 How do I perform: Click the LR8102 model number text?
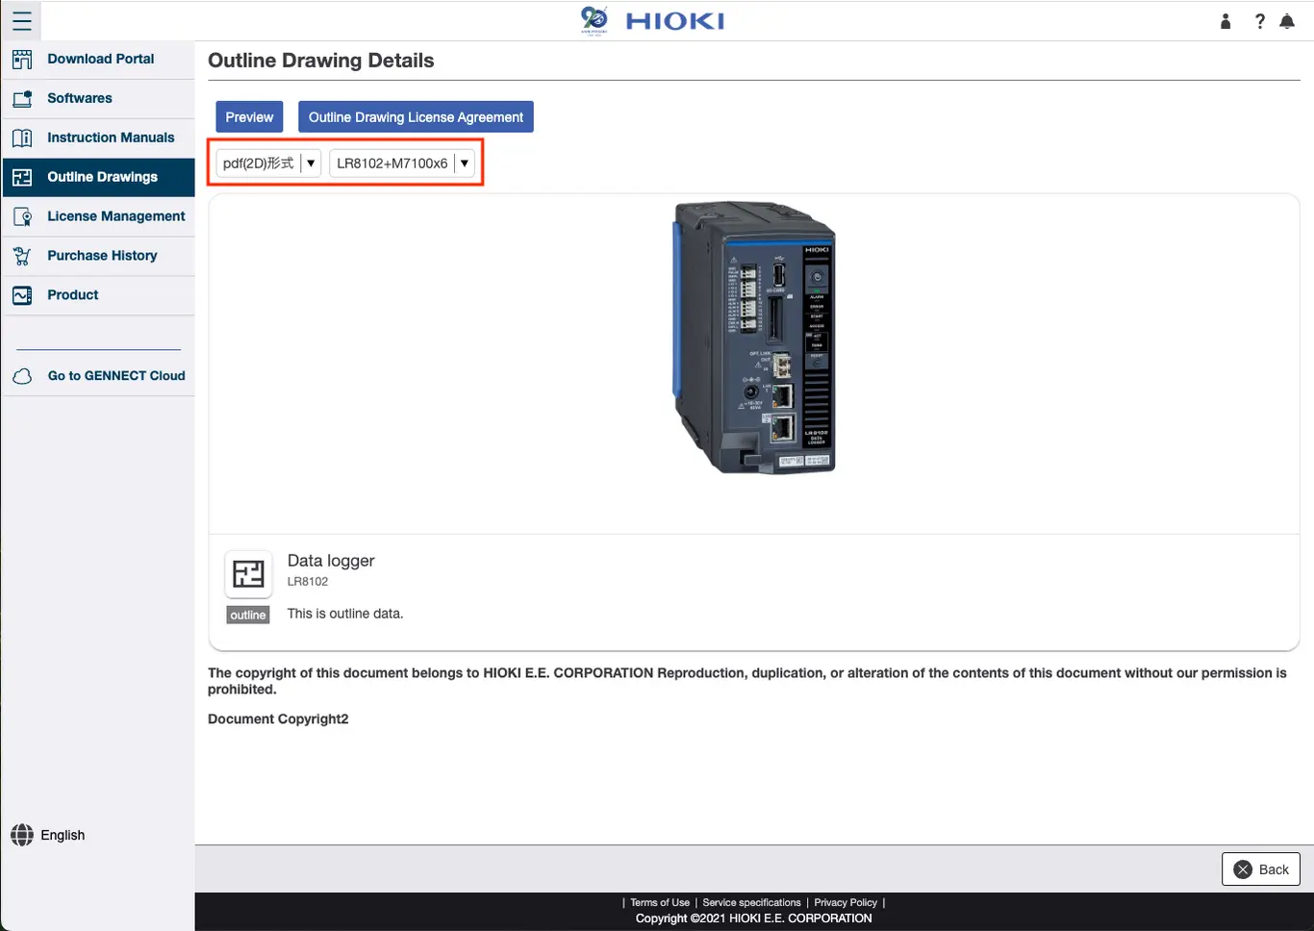click(308, 582)
